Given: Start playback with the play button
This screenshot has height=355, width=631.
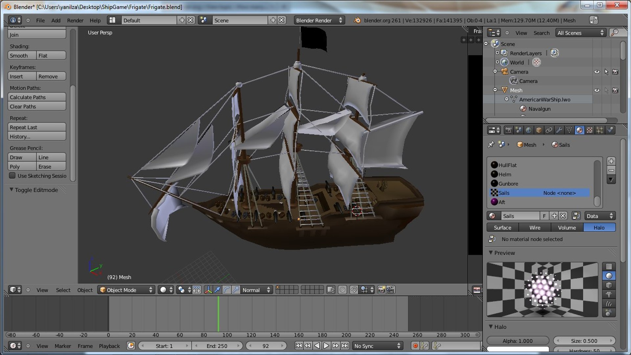Looking at the screenshot, I should [x=326, y=346].
